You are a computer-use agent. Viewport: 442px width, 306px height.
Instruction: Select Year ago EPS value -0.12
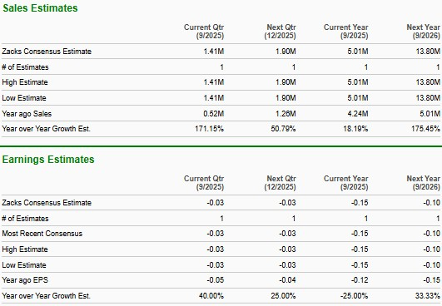click(360, 280)
